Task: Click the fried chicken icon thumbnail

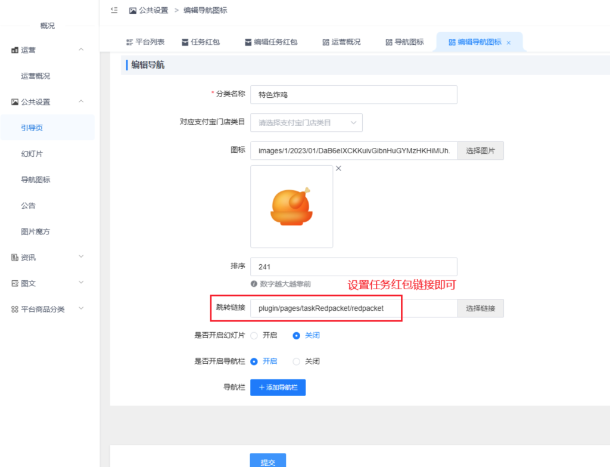Action: coord(291,206)
